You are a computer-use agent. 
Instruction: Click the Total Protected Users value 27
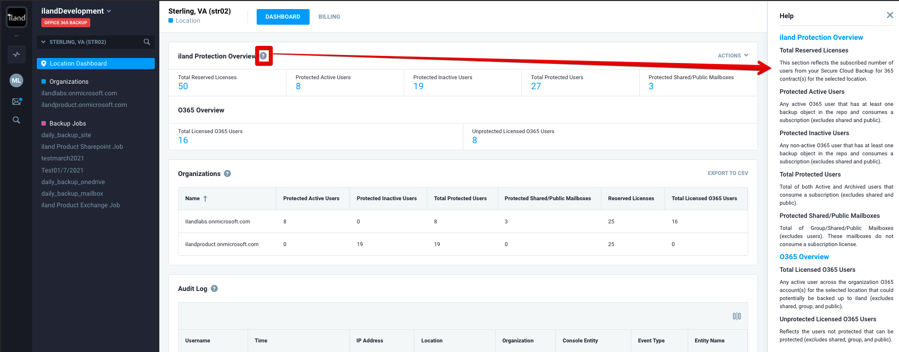point(536,86)
